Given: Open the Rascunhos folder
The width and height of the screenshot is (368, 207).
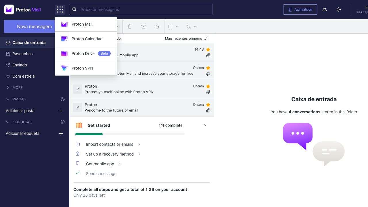Looking at the screenshot, I should click(34, 54).
